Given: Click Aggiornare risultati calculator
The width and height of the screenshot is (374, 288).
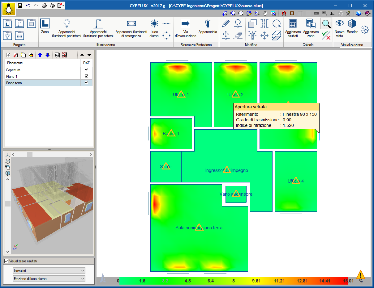Looking at the screenshot, I should tap(293, 28).
